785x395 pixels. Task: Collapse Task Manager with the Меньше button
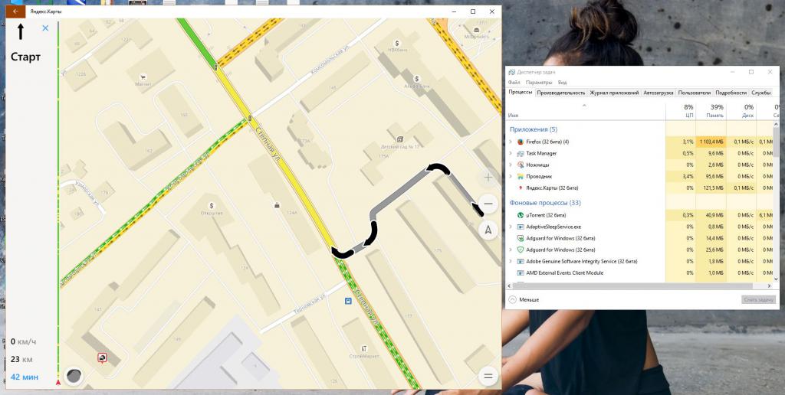click(524, 299)
